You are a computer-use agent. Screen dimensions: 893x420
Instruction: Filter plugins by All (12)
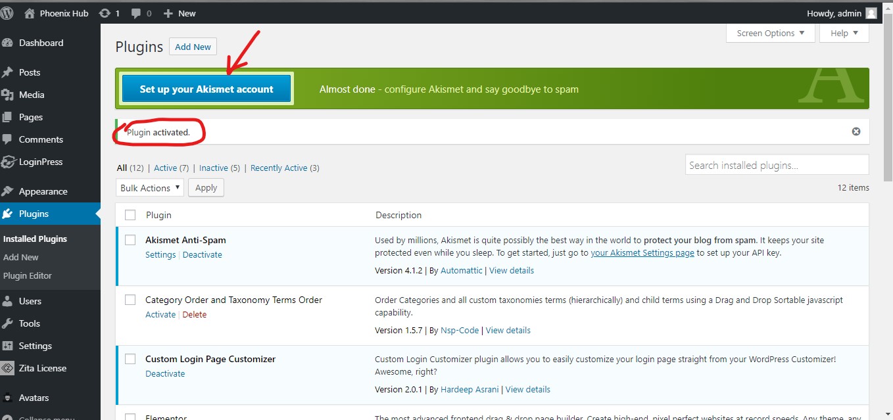[x=130, y=168]
